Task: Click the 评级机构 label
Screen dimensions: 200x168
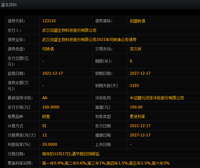Action: [103, 98]
